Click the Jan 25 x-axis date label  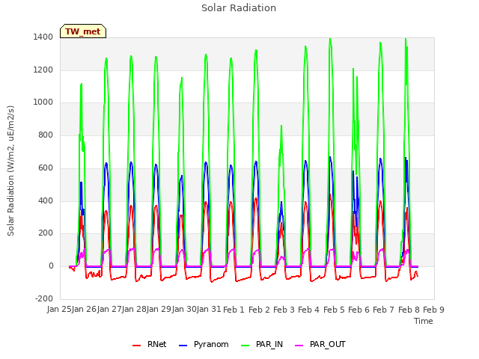(59, 310)
